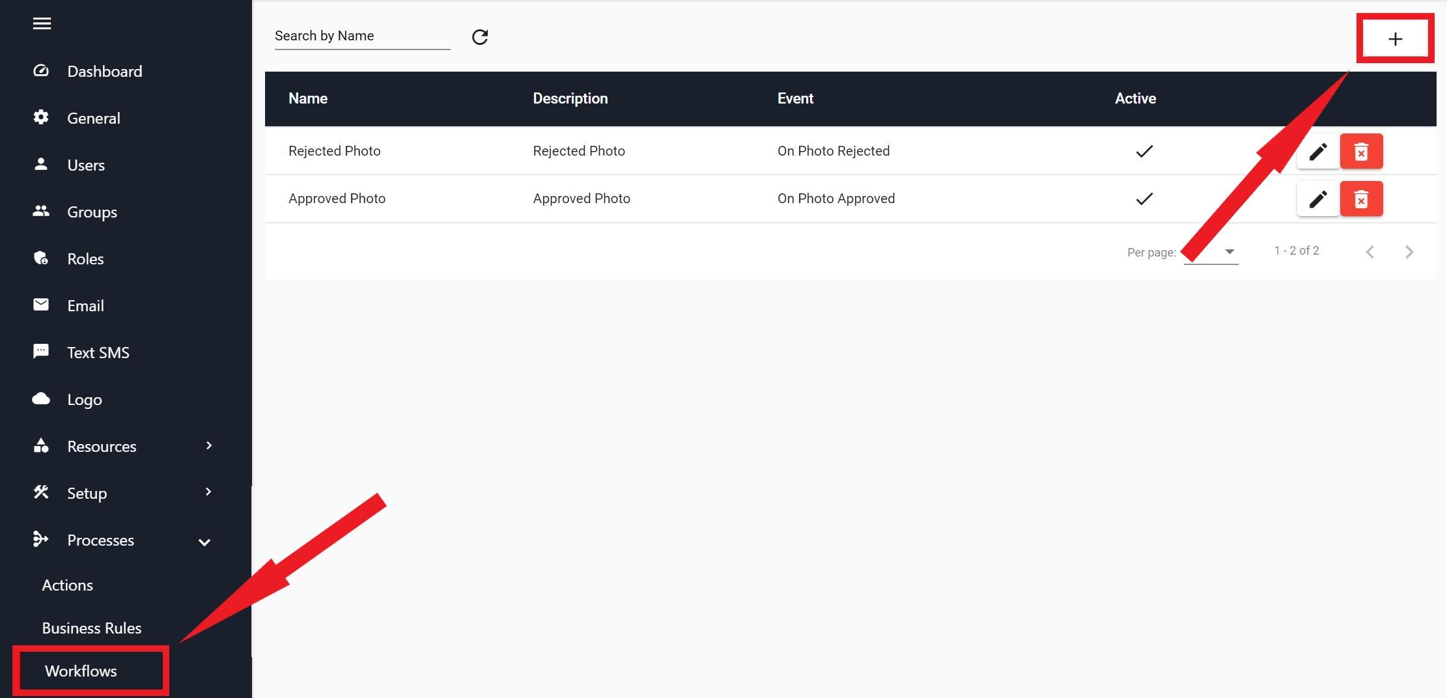Click the Logo cloud icon
This screenshot has width=1447, height=698.
(x=41, y=398)
